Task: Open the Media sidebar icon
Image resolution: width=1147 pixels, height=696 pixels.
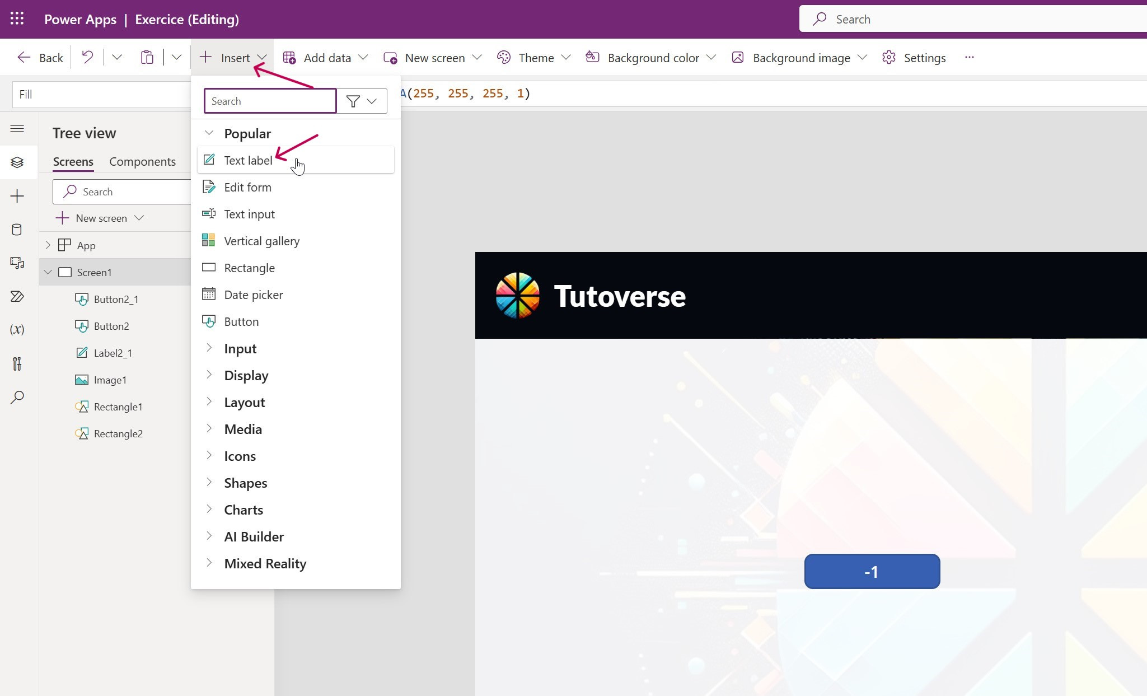Action: click(17, 263)
